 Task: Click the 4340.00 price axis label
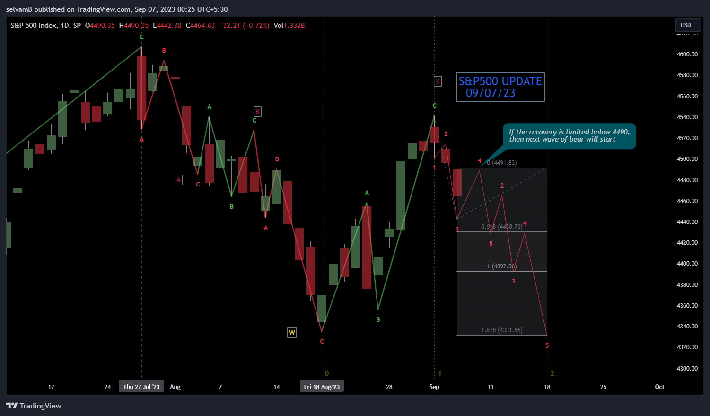(687, 327)
